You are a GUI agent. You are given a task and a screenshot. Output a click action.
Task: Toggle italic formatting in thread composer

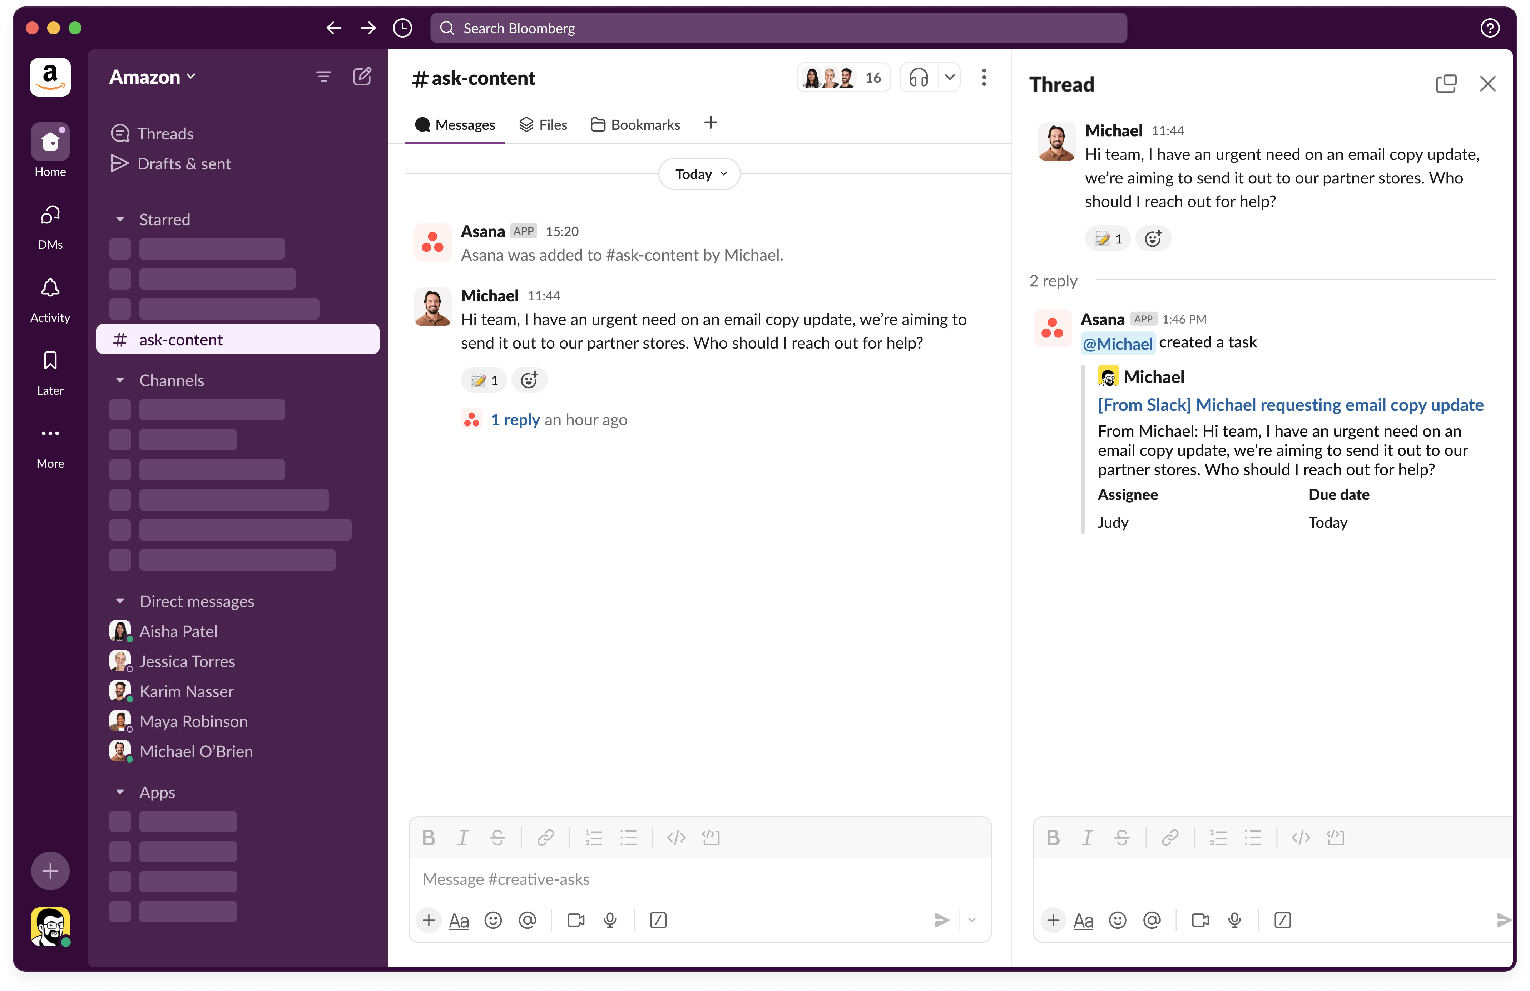[x=1087, y=837]
